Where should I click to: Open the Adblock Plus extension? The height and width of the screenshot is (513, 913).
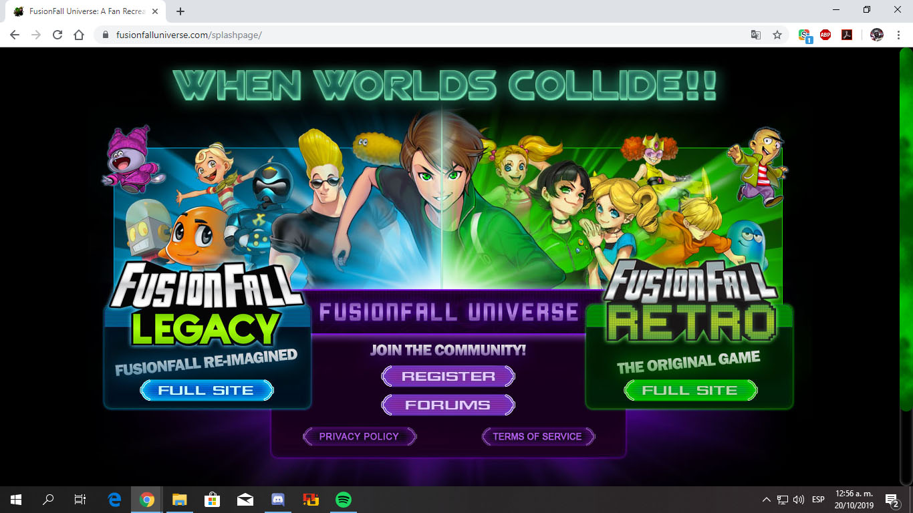click(825, 35)
